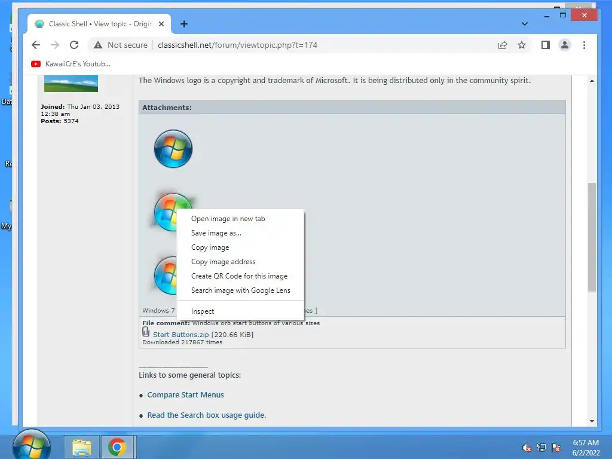Select Create QR Code for this image
Viewport: 612px width, 459px height.
tap(240, 276)
